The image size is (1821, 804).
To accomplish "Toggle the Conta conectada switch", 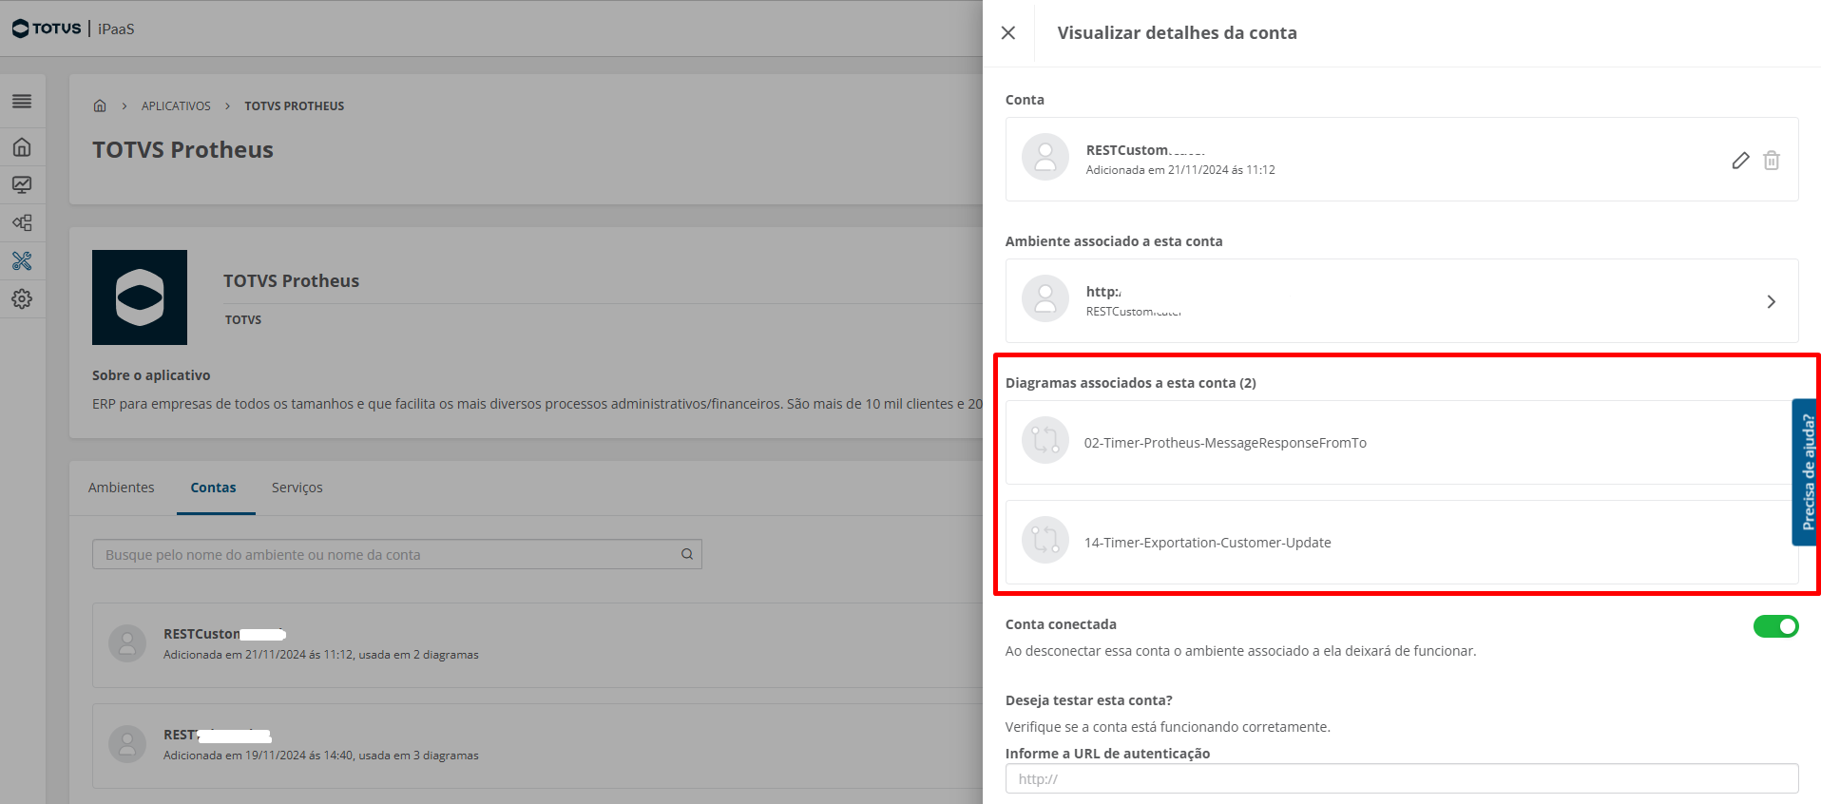I will 1775,626.
